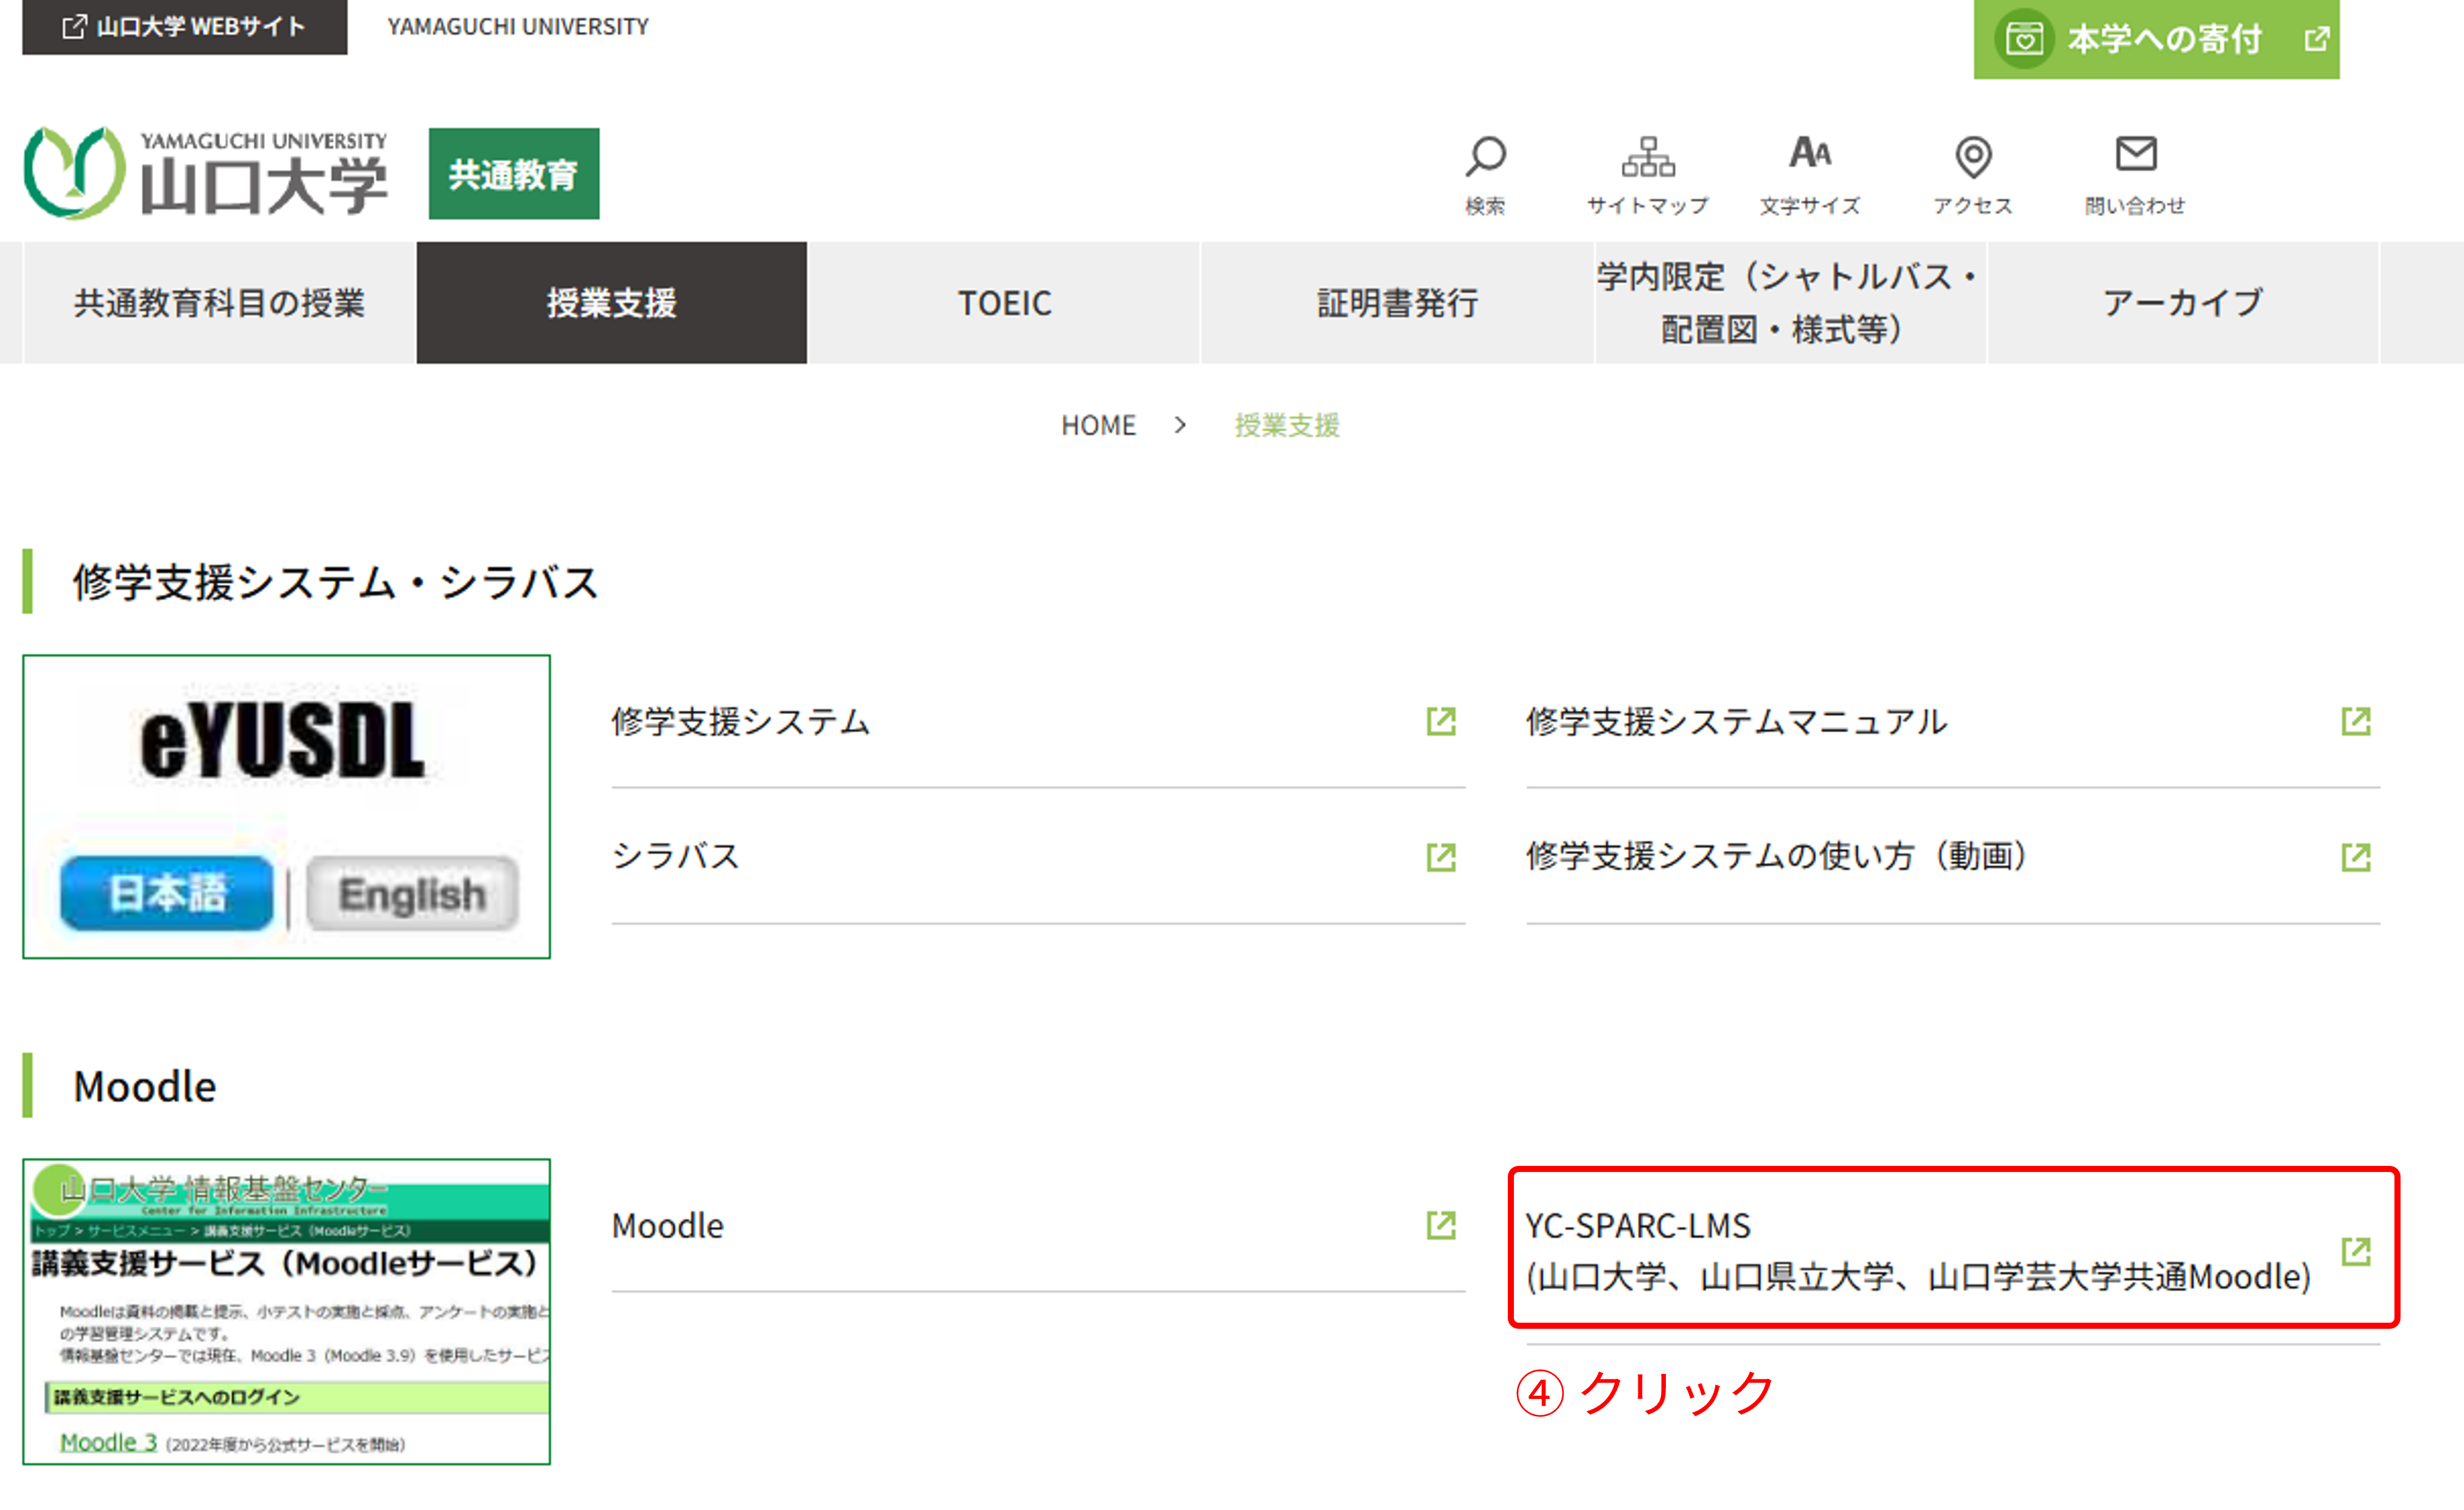Click the 山口大学 WEBサイト button

(185, 27)
